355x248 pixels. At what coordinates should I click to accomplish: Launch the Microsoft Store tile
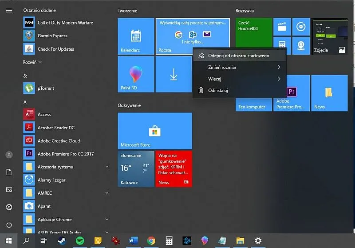pyautogui.click(x=154, y=131)
